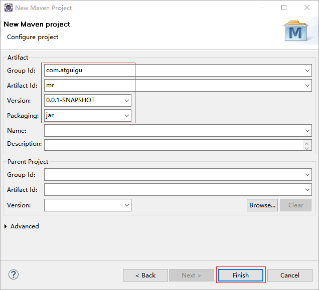Open Parent Project Group Id dropdown
The image size is (319, 290).
pyautogui.click(x=307, y=175)
